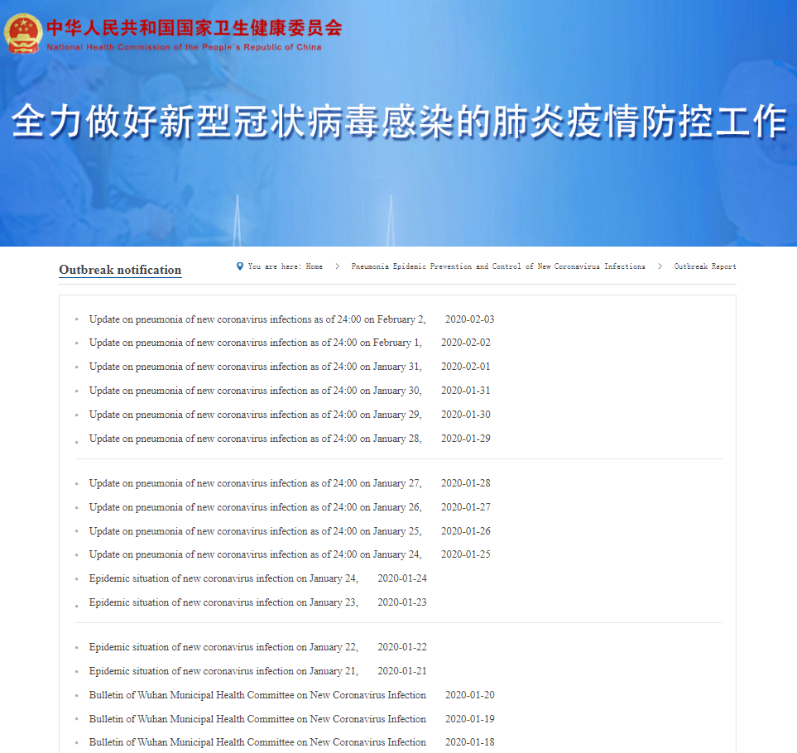Open Wuhan Health Committee bulletin dated 2020-01-19
Screen dimensions: 797x753
coord(257,719)
